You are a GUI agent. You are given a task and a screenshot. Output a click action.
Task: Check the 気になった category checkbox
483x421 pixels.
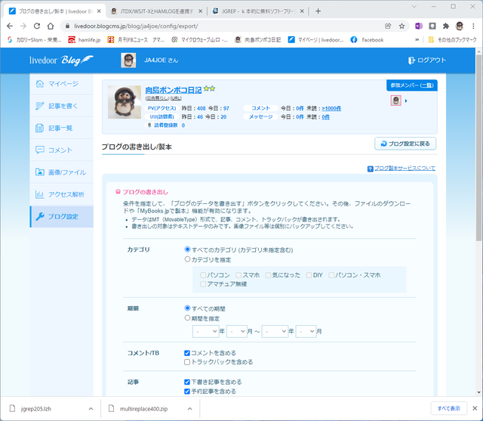click(269, 275)
